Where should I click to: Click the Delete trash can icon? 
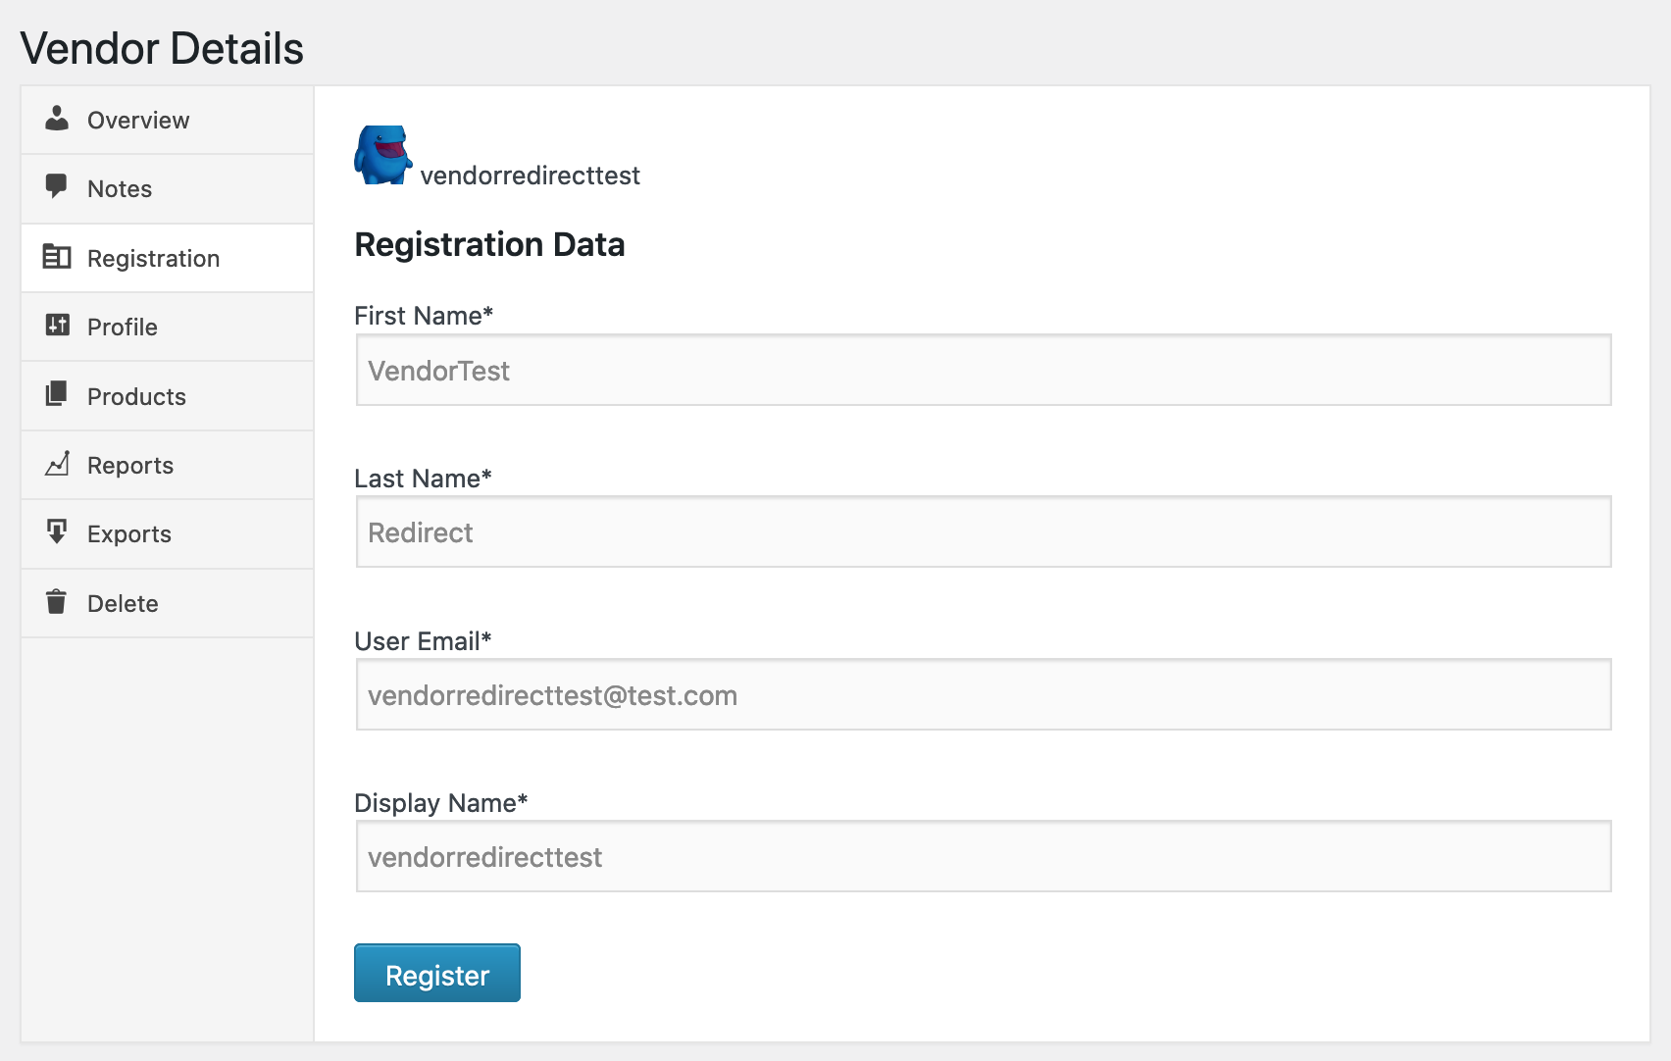point(57,601)
